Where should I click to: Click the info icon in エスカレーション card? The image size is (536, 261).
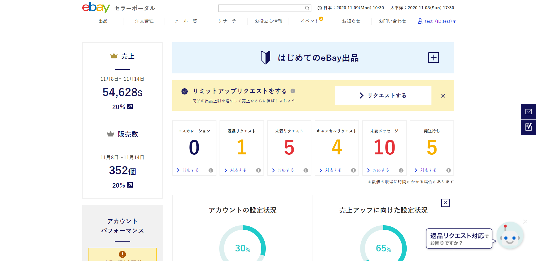point(211,170)
